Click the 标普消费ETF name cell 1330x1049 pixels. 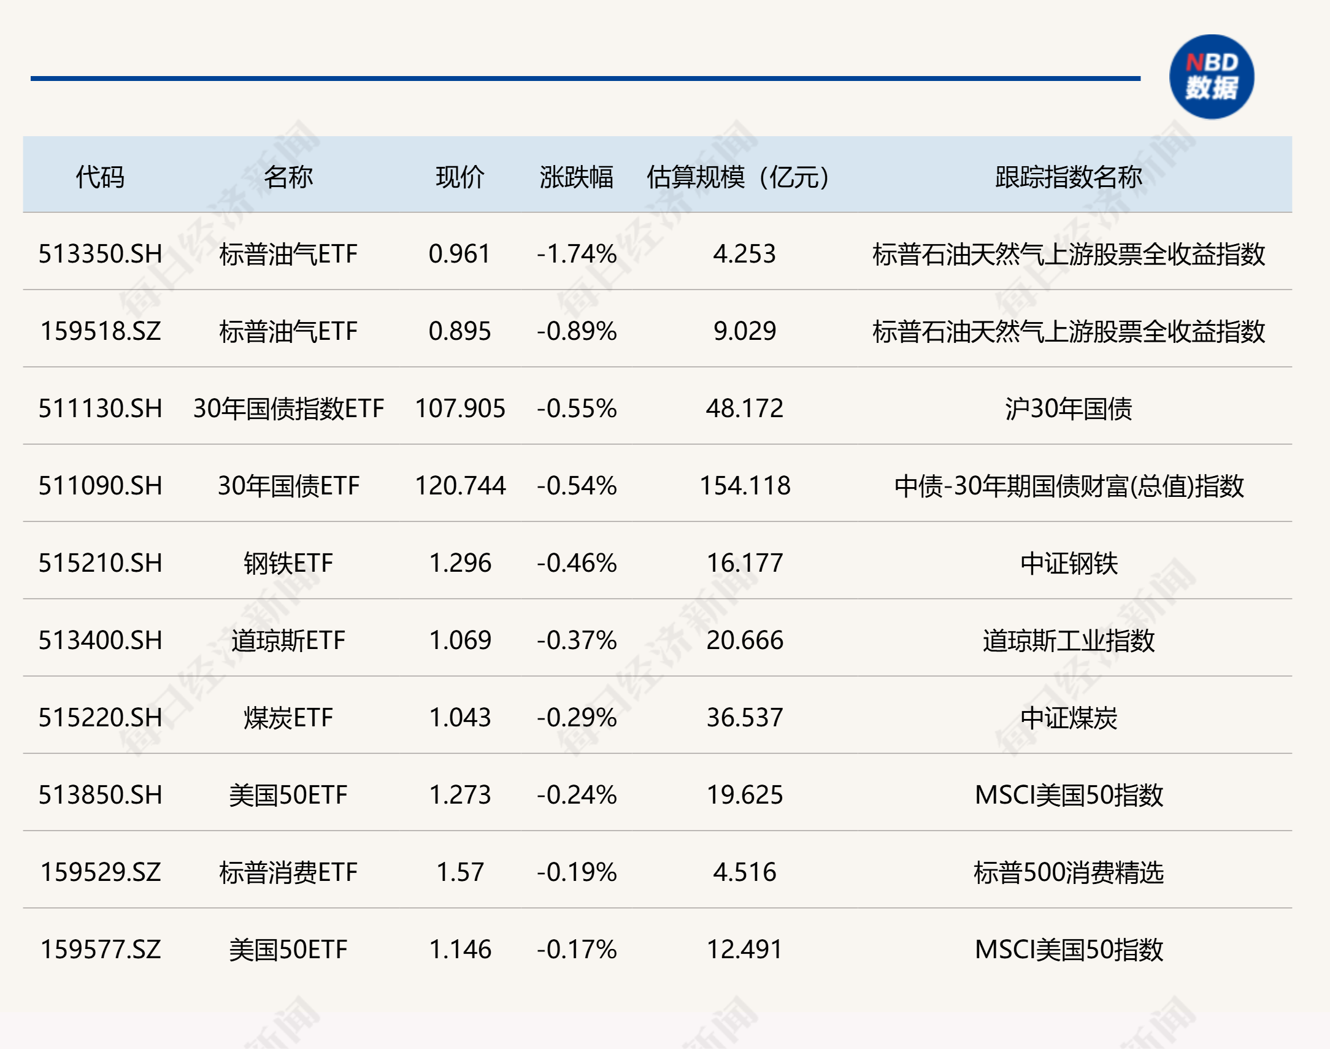coord(288,872)
